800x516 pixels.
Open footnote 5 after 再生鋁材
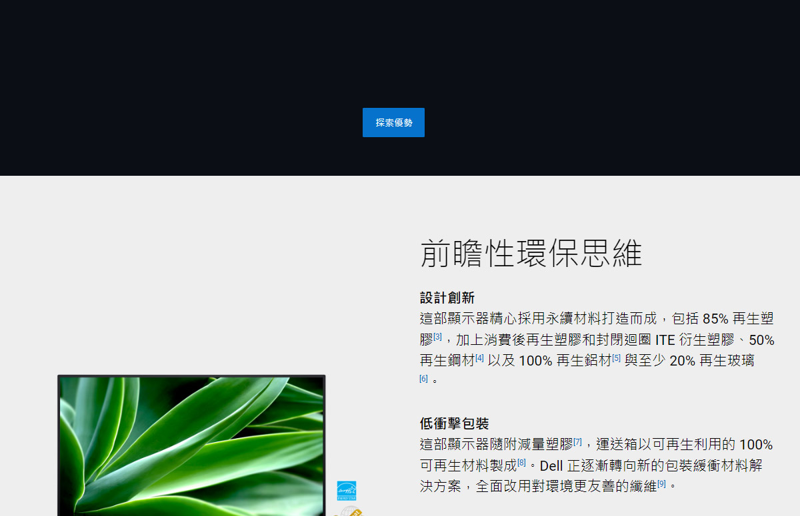tap(616, 358)
